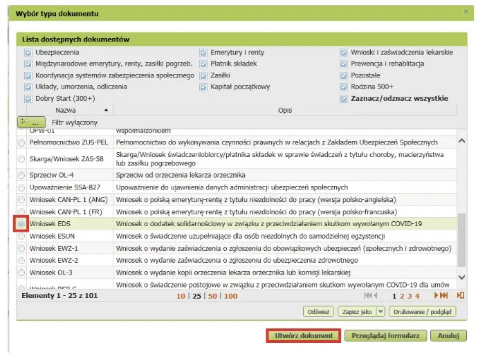Go to the first page of results
Viewport: 478px width, 354px height.
coord(368,295)
